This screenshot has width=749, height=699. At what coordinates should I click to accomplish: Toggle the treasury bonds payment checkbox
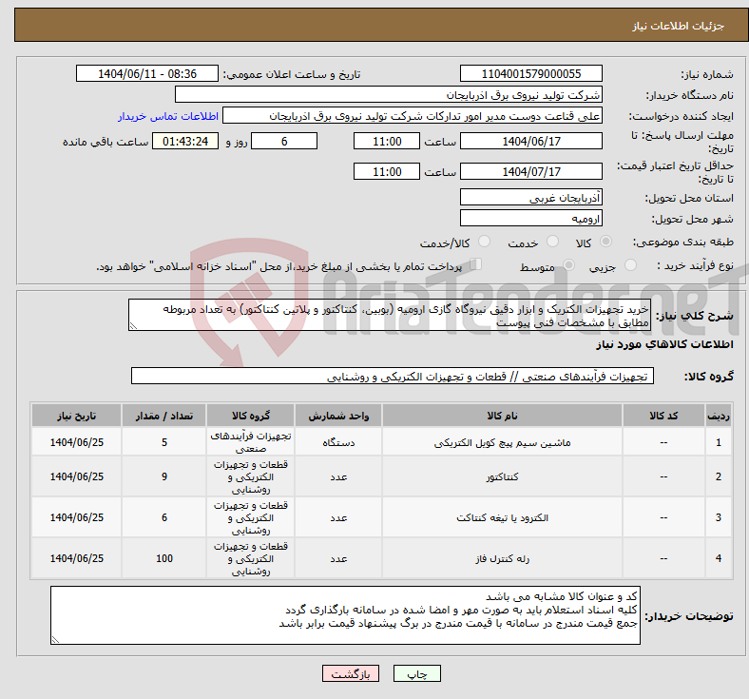point(476,264)
